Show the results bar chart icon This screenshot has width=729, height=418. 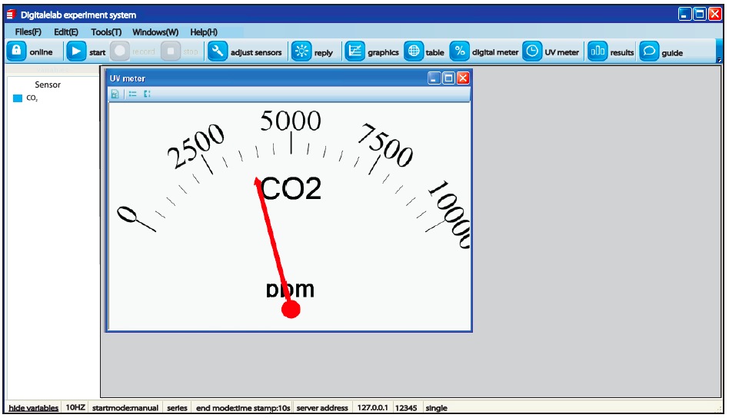[598, 51]
